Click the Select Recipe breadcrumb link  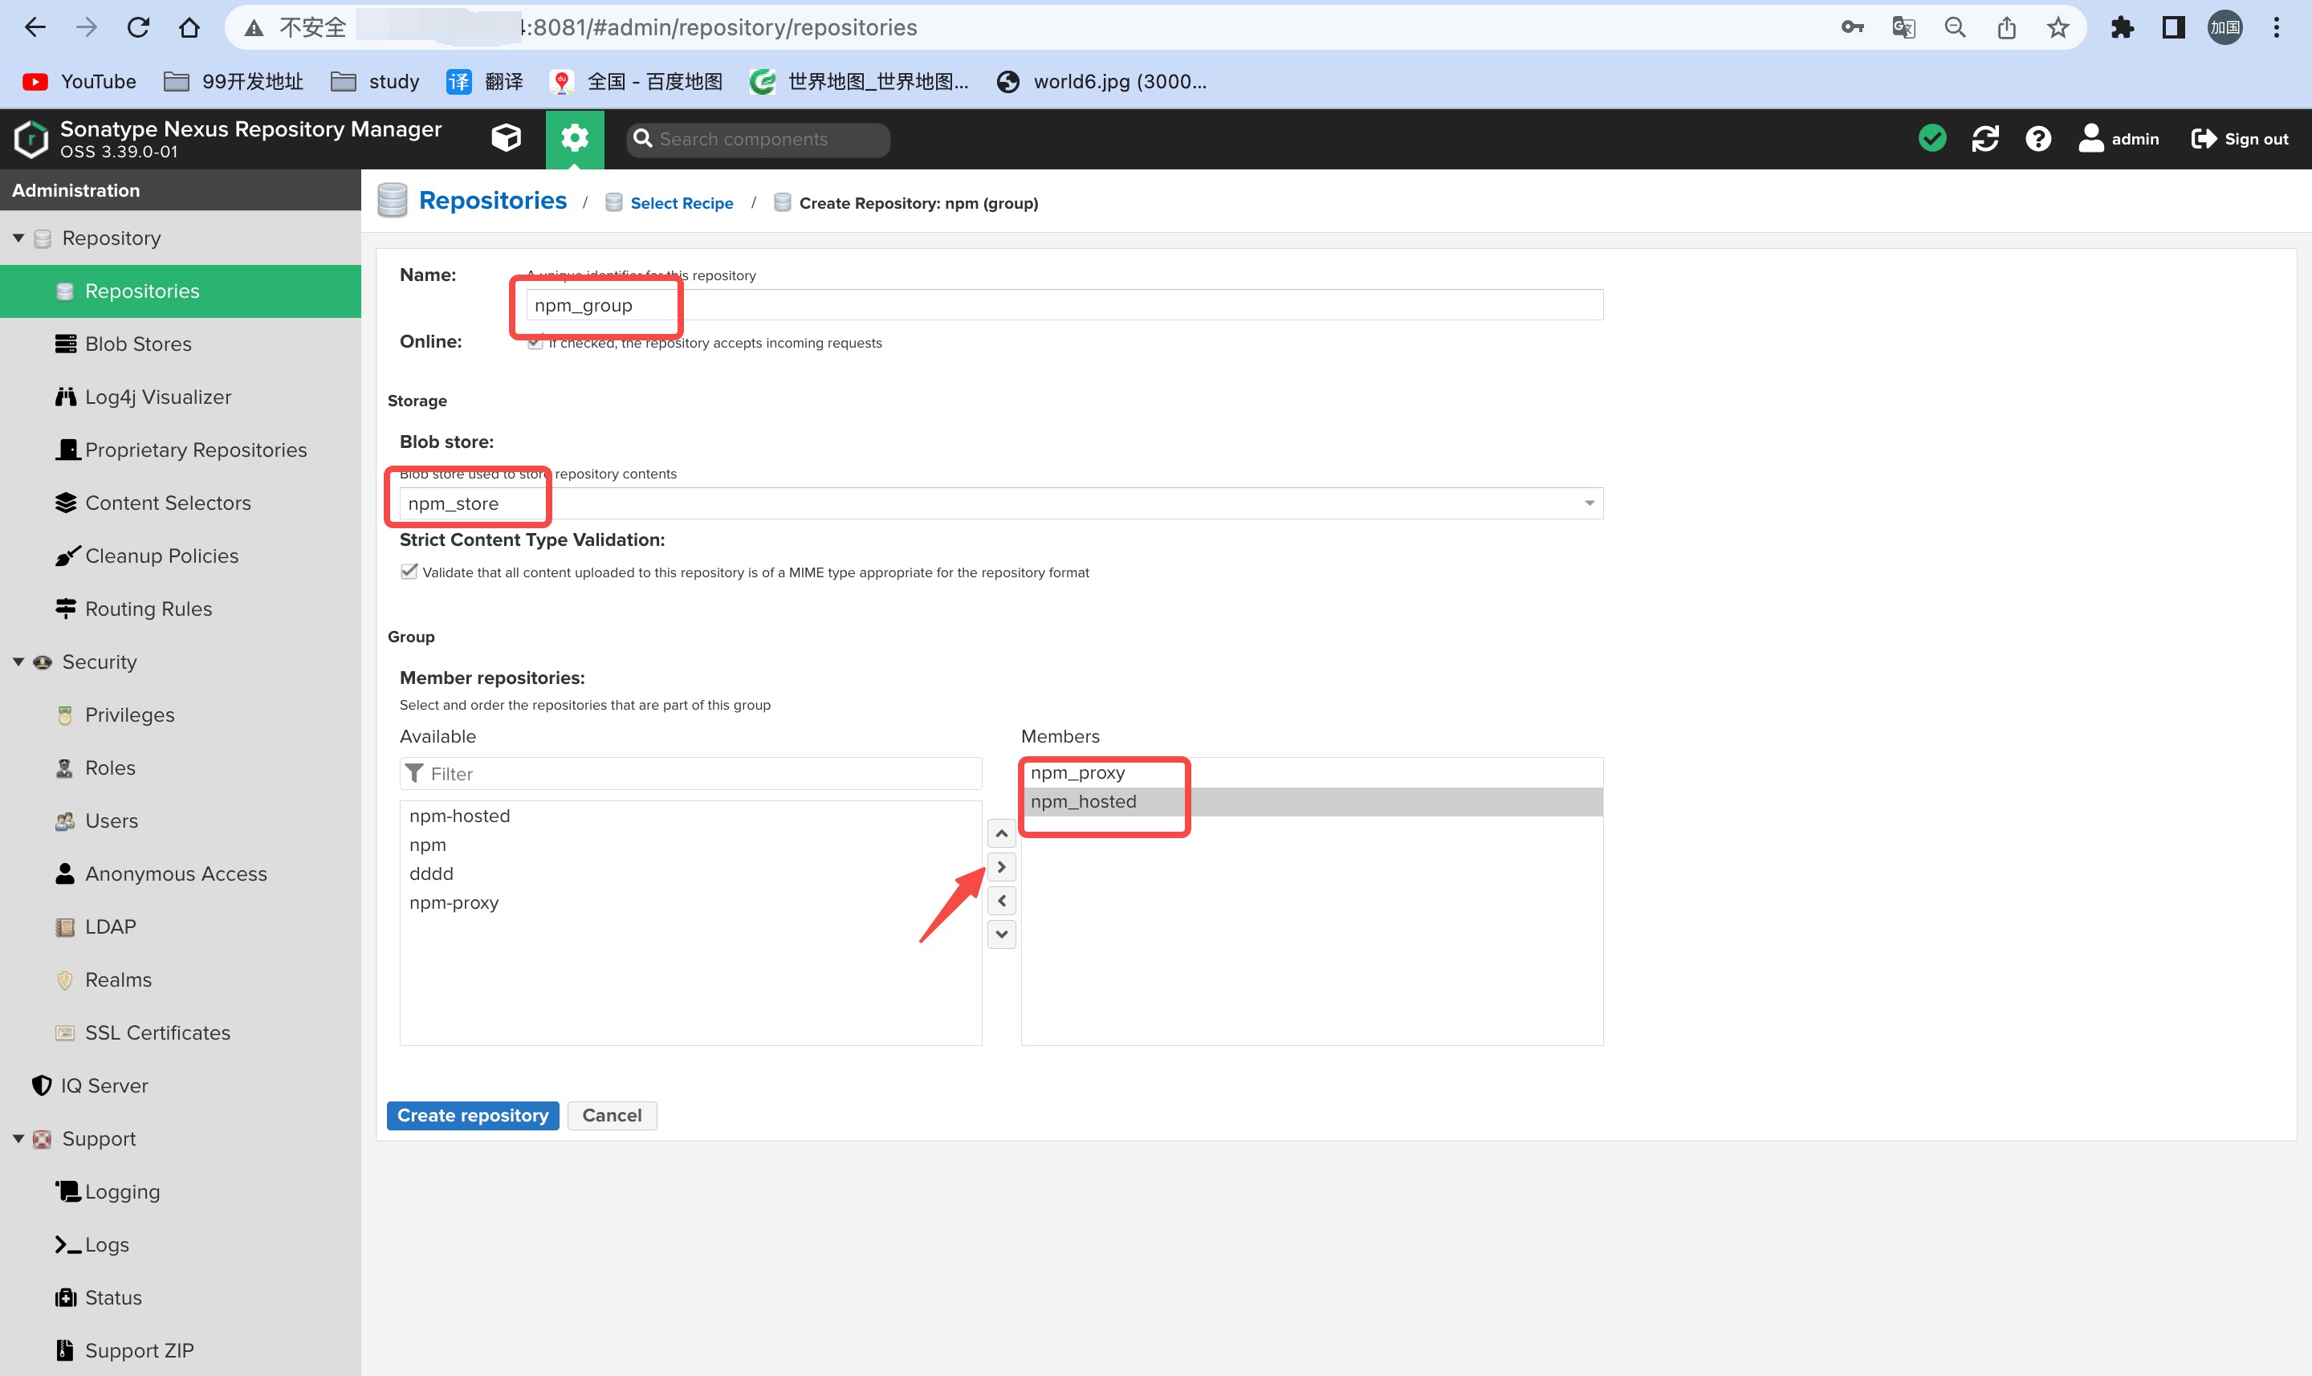[x=682, y=203]
